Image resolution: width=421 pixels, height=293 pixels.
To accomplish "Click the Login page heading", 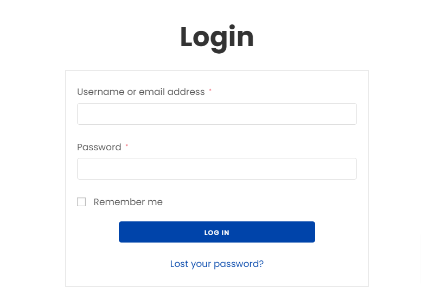I will (216, 37).
